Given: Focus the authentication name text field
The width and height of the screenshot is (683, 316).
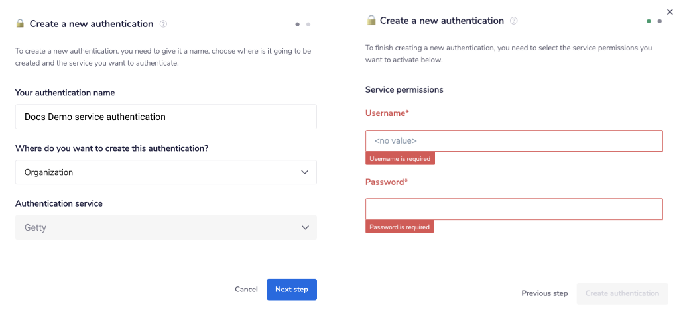Looking at the screenshot, I should coord(166,117).
